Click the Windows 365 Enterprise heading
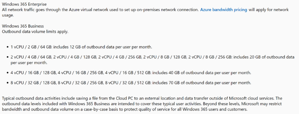 click(24, 4)
